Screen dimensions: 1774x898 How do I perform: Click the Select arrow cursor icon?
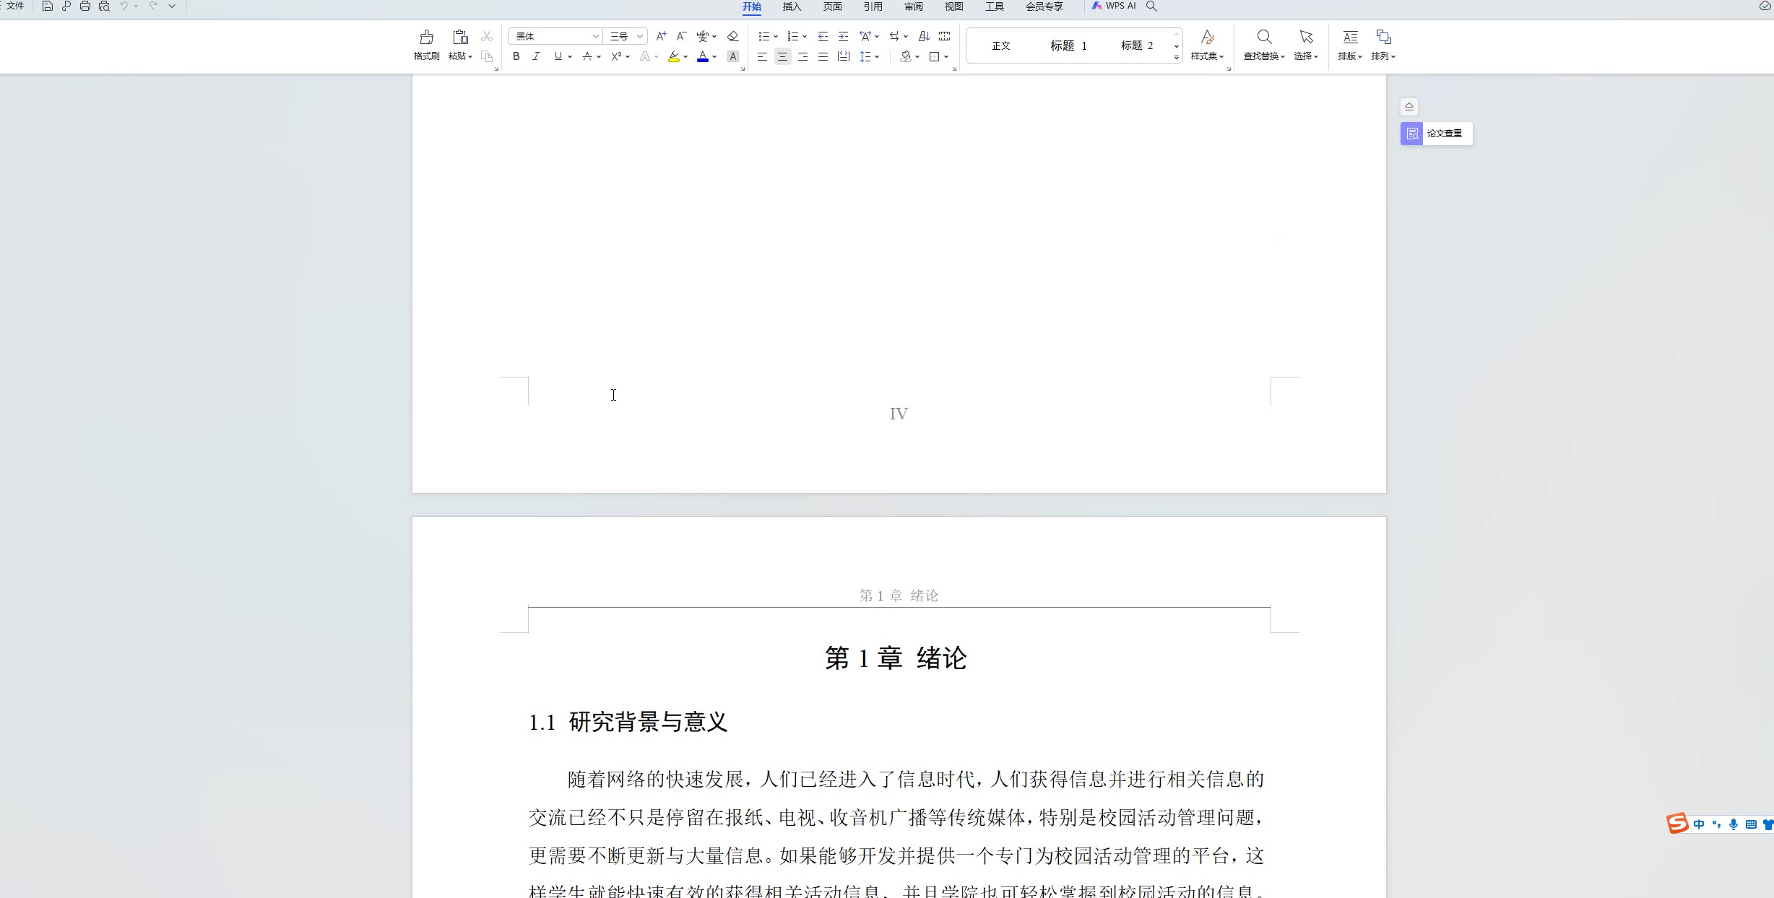coord(1306,37)
